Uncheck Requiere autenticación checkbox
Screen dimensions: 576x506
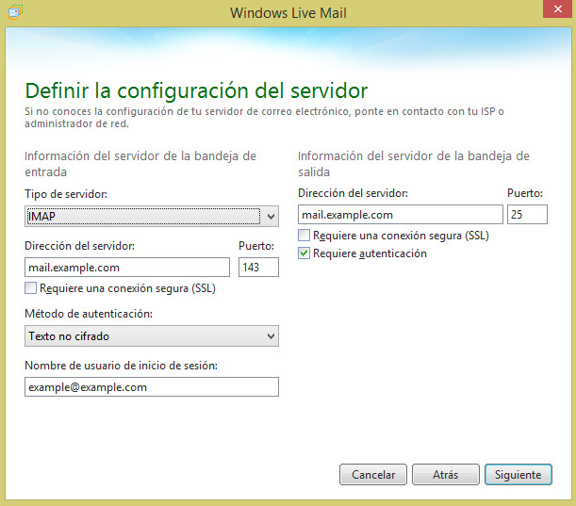tap(304, 253)
